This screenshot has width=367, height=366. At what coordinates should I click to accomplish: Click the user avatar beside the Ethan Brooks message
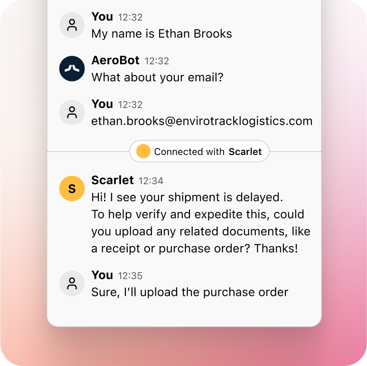click(72, 25)
